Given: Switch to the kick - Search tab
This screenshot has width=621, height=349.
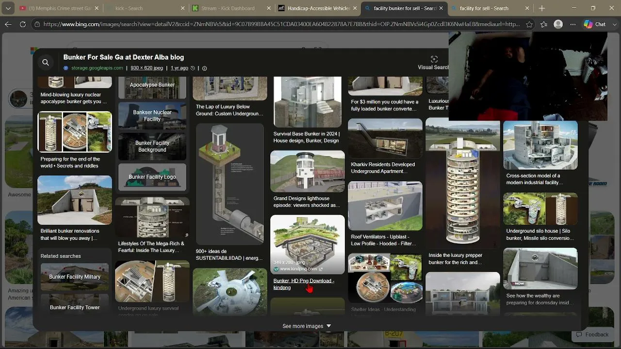Looking at the screenshot, I should 144,8.
